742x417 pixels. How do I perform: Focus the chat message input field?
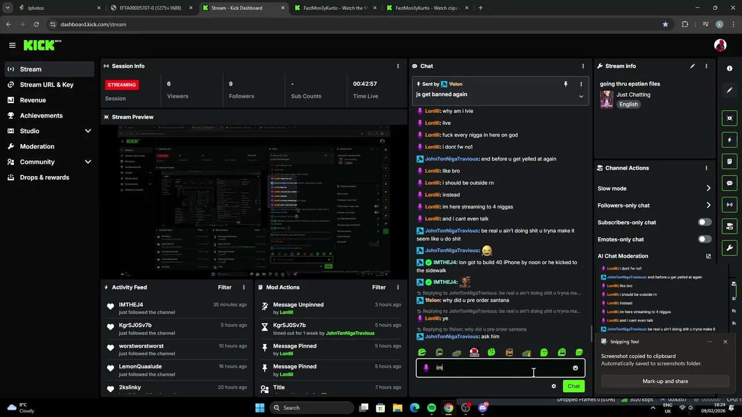click(x=500, y=368)
